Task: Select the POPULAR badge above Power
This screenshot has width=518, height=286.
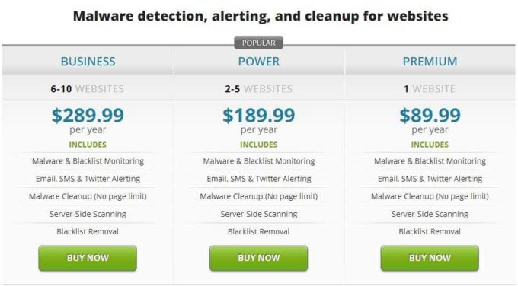Action: click(x=259, y=43)
